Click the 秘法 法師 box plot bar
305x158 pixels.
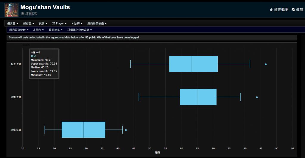(193, 64)
